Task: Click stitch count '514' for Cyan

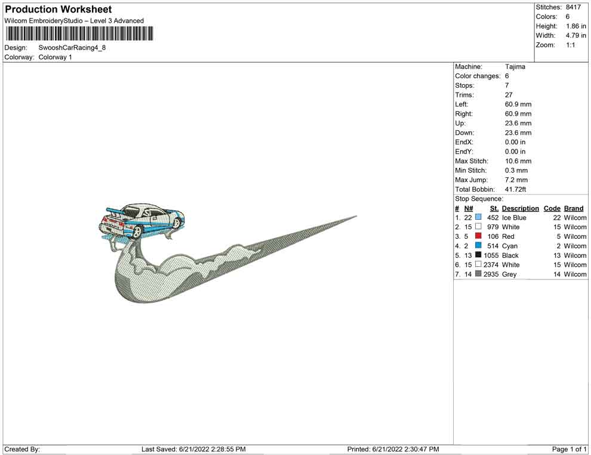Action: point(492,246)
